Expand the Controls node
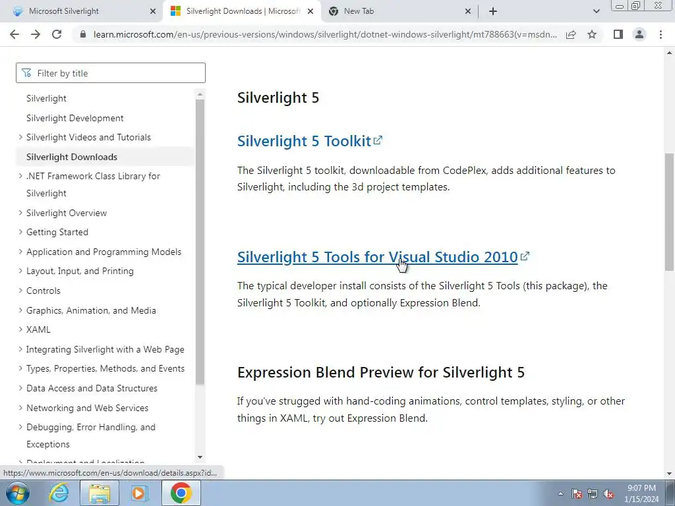The image size is (675, 506). (x=20, y=291)
